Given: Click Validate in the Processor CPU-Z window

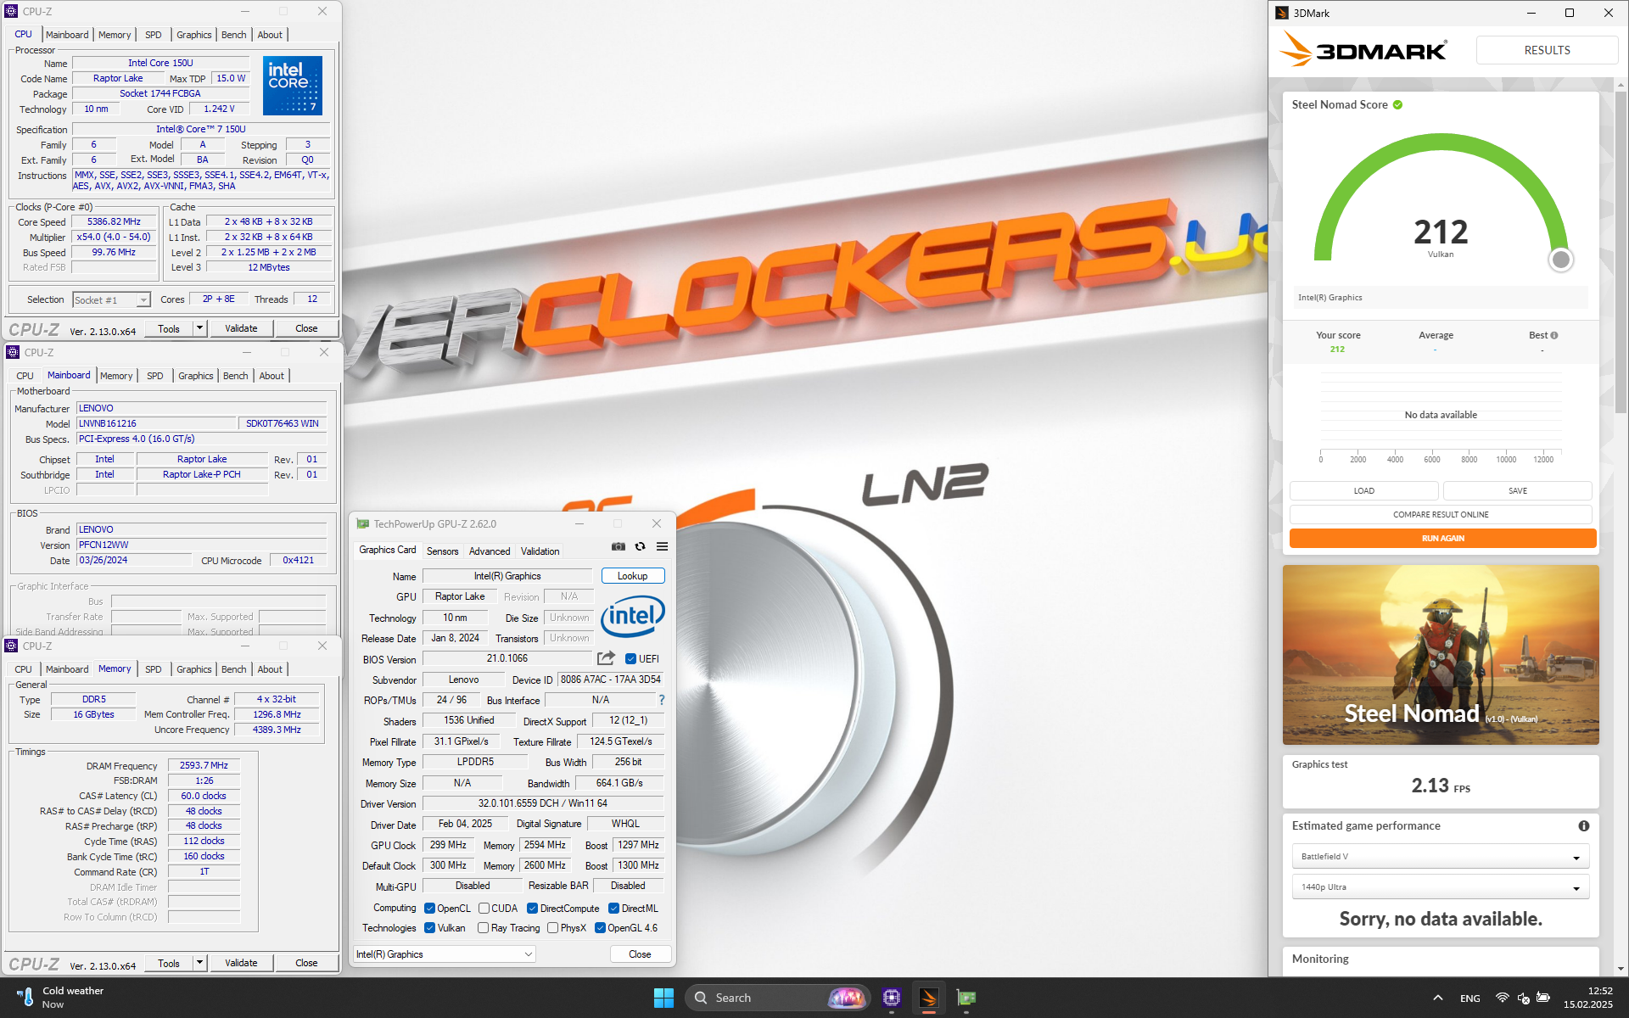Looking at the screenshot, I should 241,328.
